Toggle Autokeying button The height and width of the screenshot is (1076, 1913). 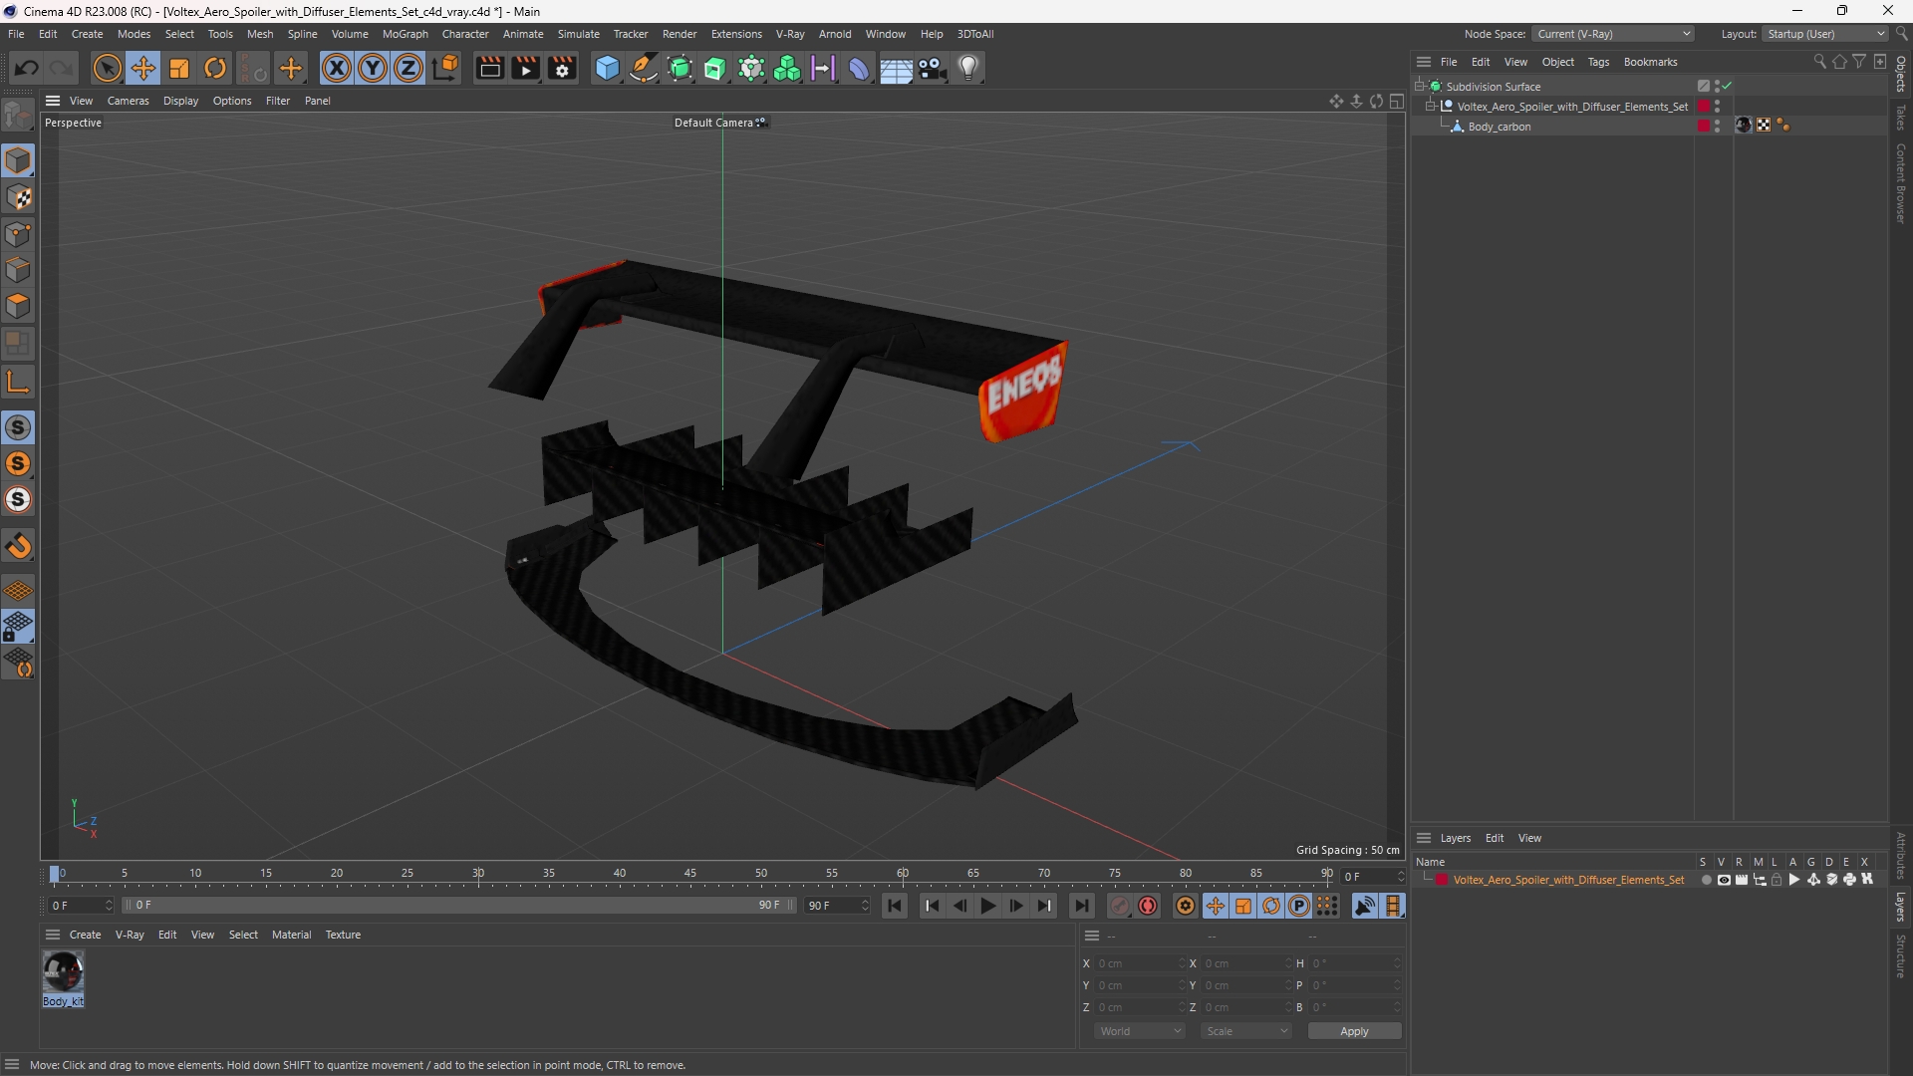click(1148, 906)
